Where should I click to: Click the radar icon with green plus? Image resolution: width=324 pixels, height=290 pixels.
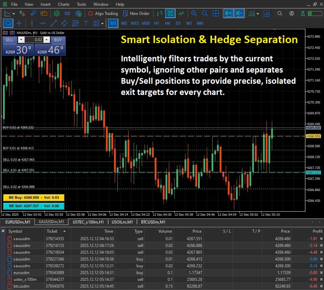[79, 14]
